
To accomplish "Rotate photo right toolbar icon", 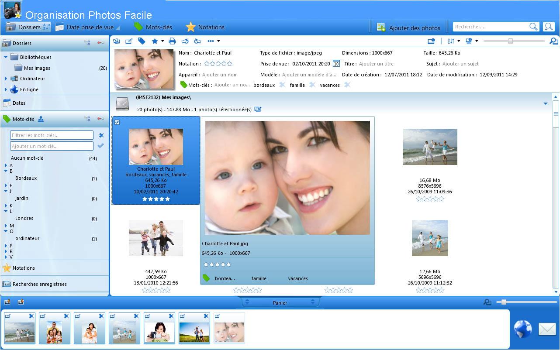I will coord(197,41).
